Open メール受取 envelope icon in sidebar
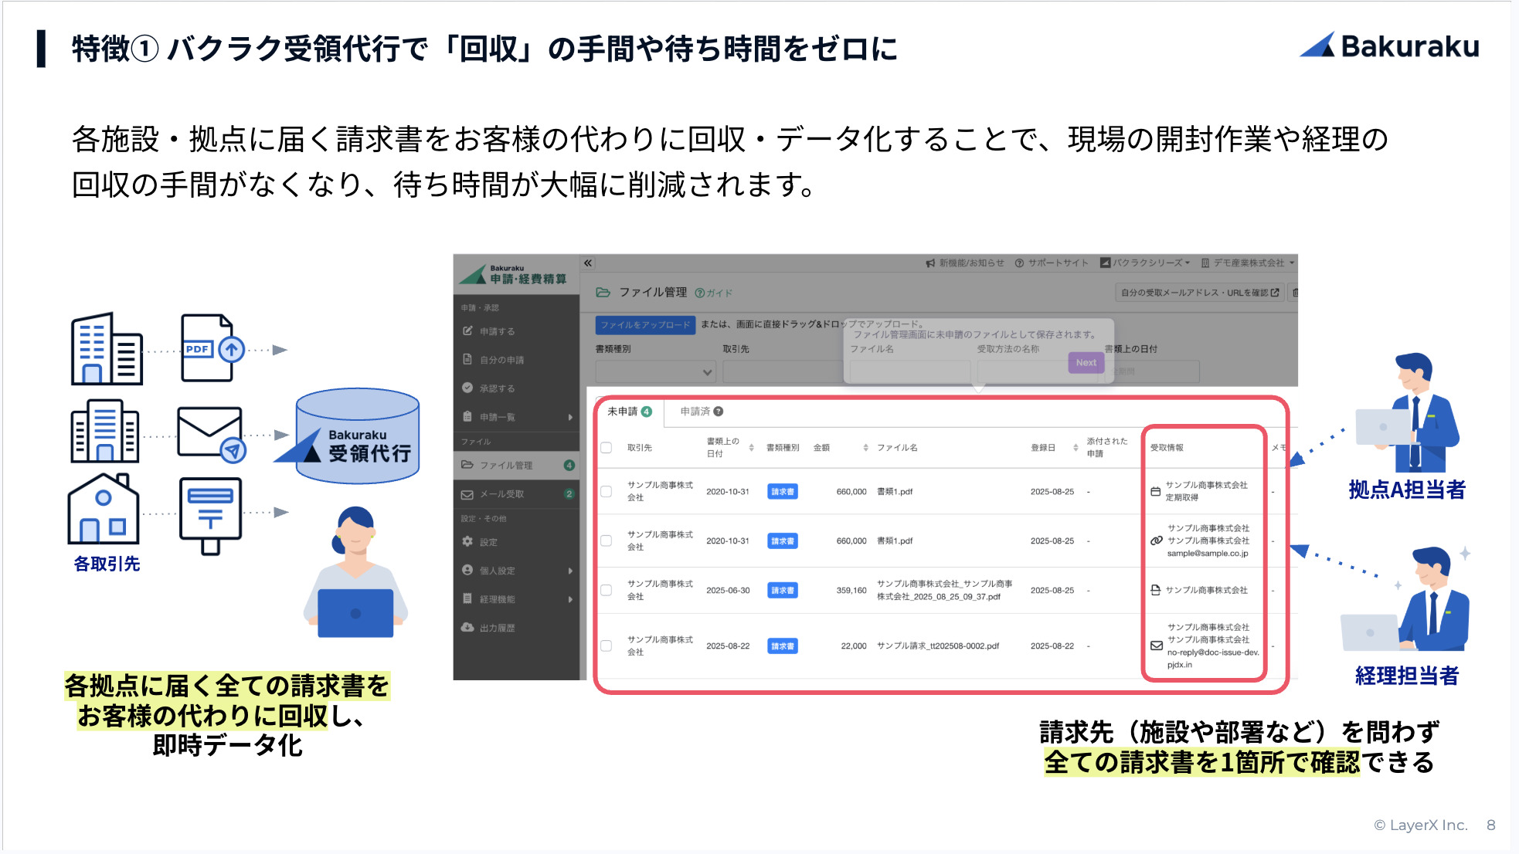 click(x=467, y=494)
